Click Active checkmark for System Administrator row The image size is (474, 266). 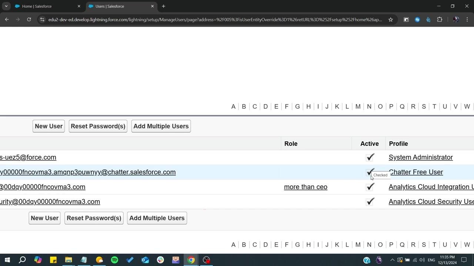pyautogui.click(x=370, y=157)
